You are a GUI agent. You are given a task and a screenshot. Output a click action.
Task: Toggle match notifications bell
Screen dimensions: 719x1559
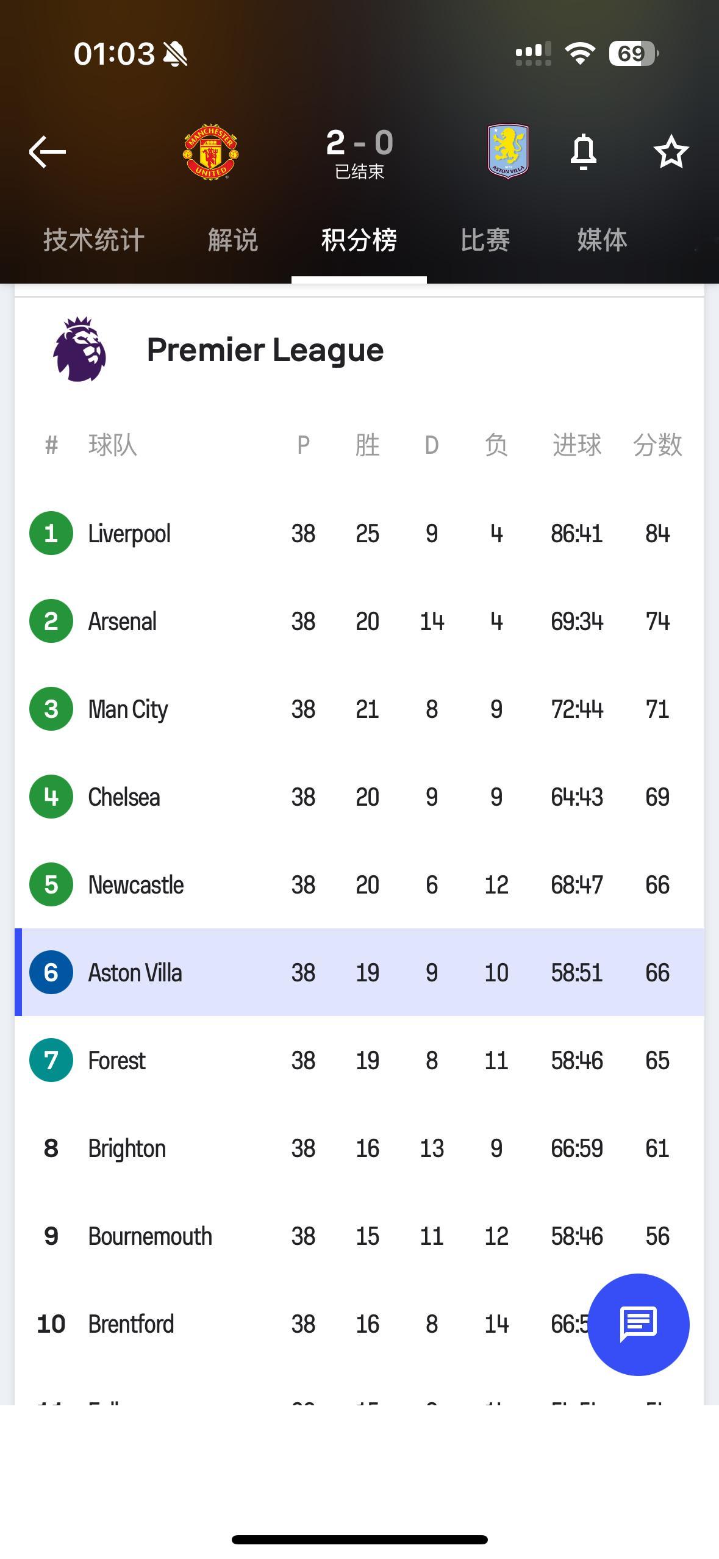click(x=584, y=151)
